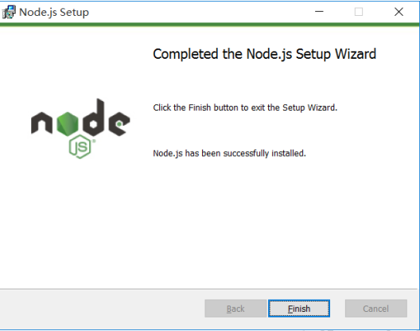
Task: Click the "successfully installed" message text
Action: tap(229, 154)
